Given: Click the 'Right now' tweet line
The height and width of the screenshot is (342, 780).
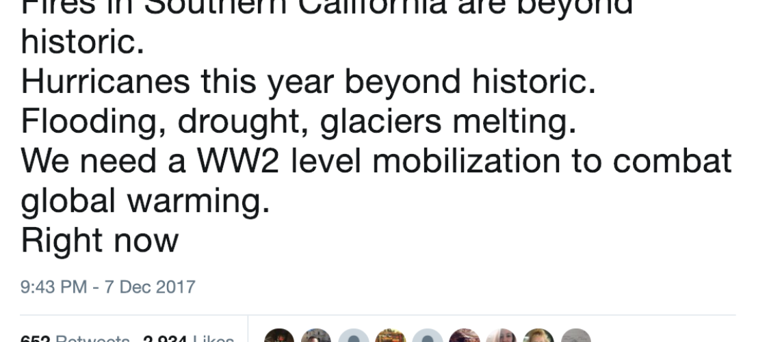Looking at the screenshot, I should point(99,241).
